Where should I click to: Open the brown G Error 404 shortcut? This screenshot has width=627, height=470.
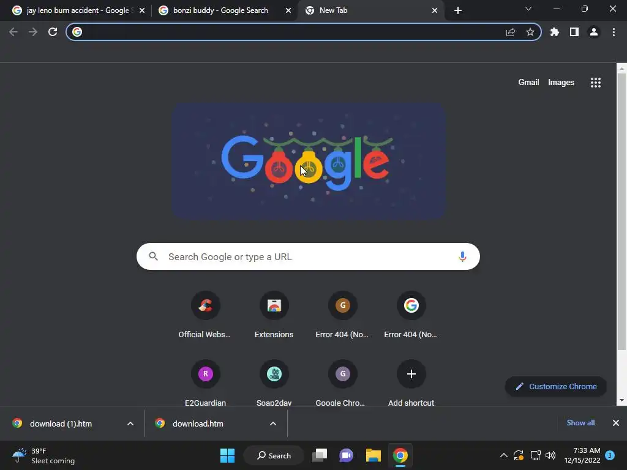coord(342,316)
